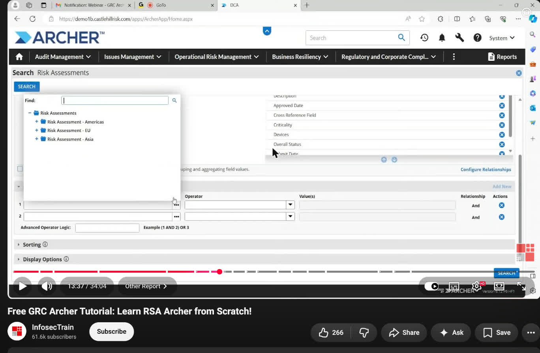Open the Operator dropdown for filter row 2
540x353 pixels.
[291, 217]
